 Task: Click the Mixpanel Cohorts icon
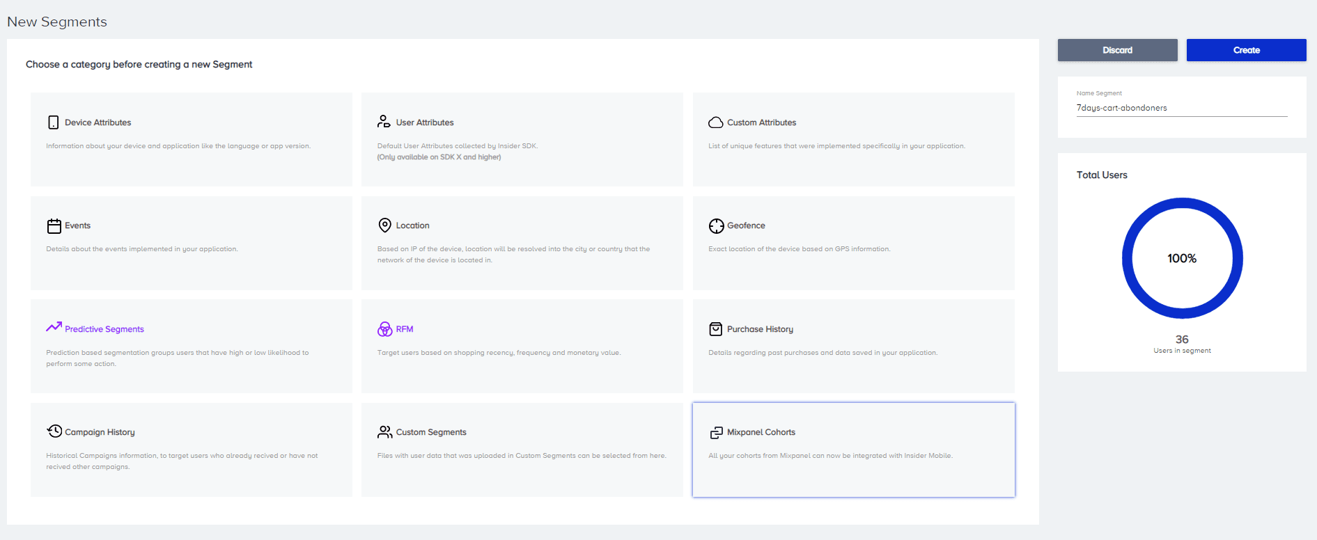(716, 433)
